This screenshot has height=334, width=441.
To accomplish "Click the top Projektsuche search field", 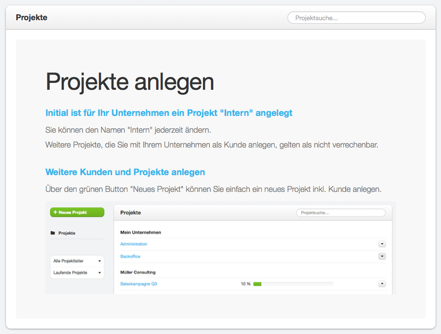I will click(x=357, y=18).
